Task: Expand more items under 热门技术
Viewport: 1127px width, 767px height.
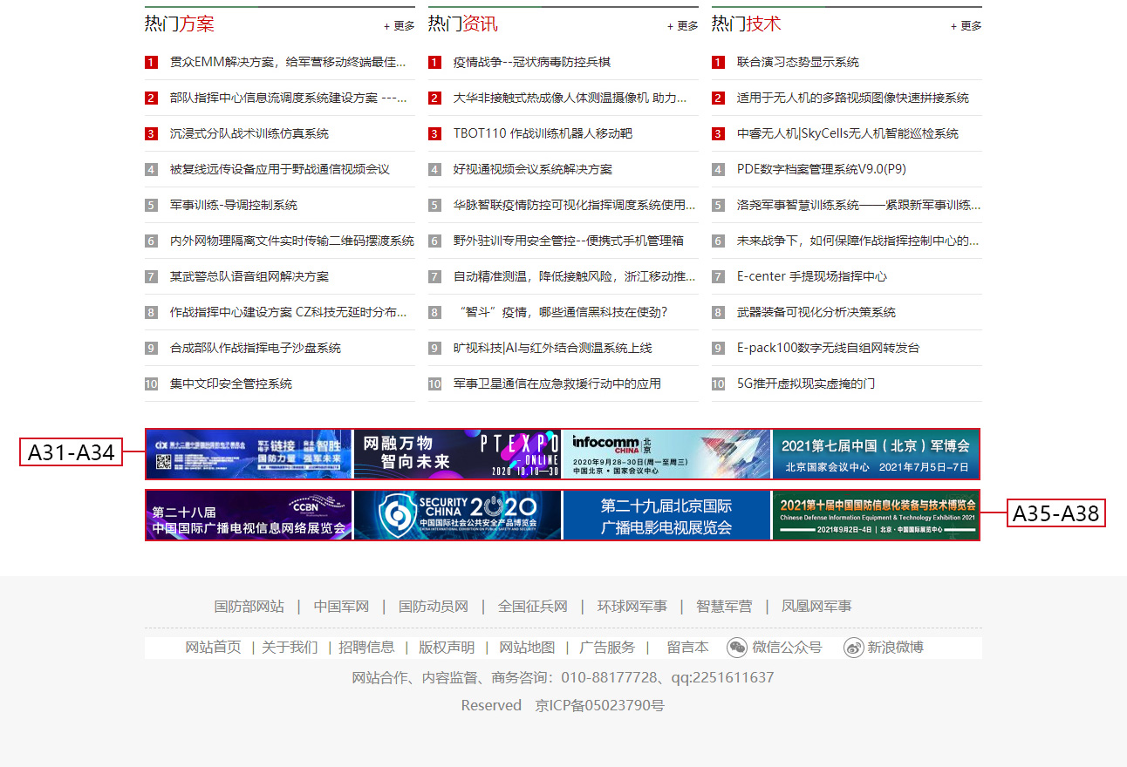Action: tap(966, 26)
